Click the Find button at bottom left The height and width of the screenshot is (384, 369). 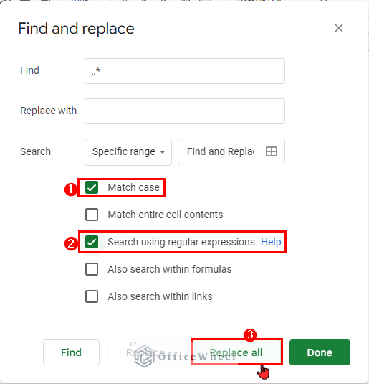coord(71,352)
